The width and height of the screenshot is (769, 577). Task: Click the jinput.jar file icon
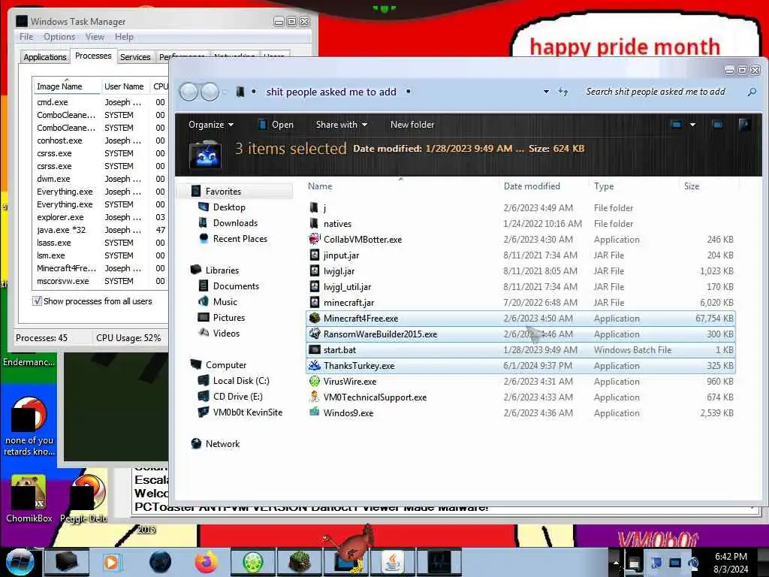tap(315, 255)
